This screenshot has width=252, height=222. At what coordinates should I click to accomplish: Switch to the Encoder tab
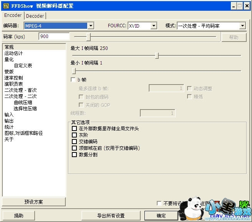tap(13, 15)
